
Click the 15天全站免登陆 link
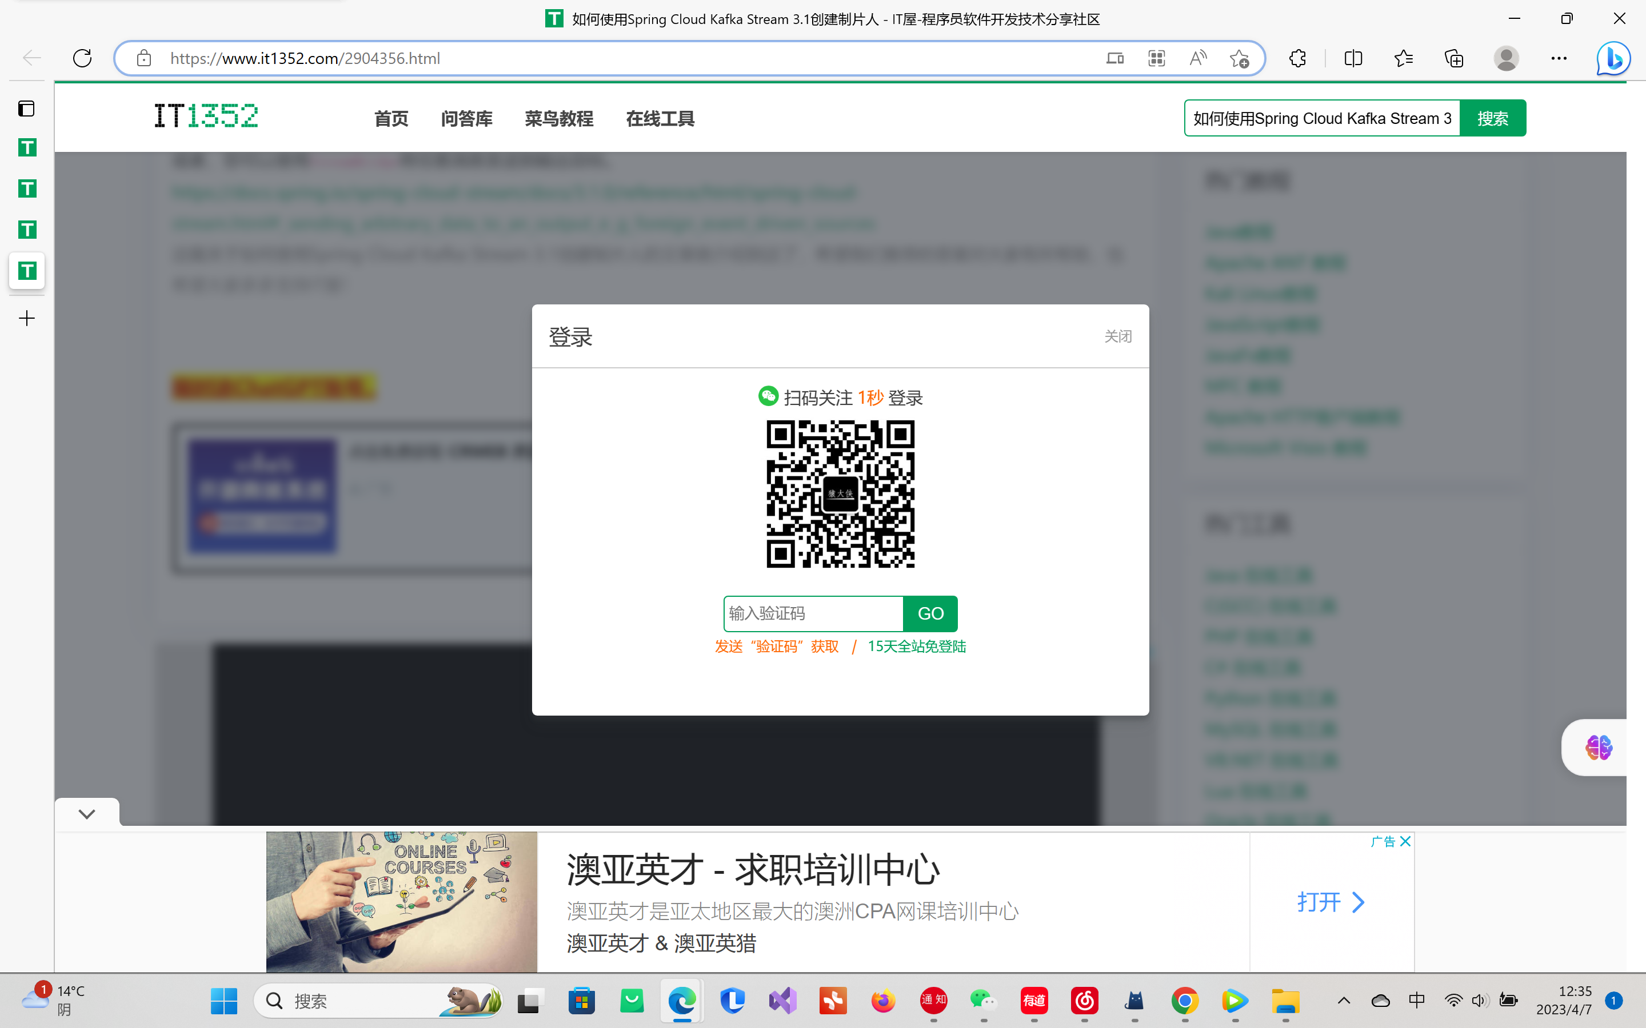[916, 646]
